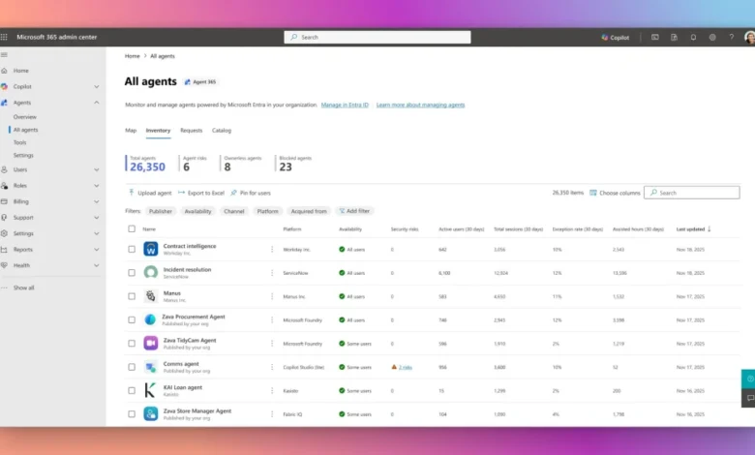
Task: Click the agent list search field
Action: [696, 193]
